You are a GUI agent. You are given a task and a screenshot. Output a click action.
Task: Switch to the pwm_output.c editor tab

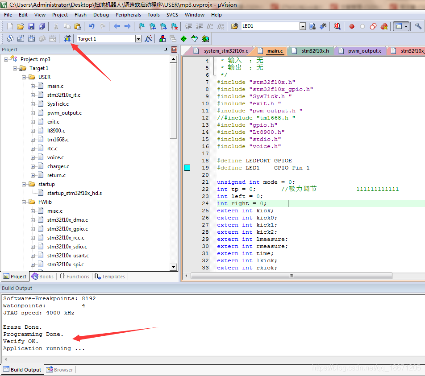(x=365, y=51)
